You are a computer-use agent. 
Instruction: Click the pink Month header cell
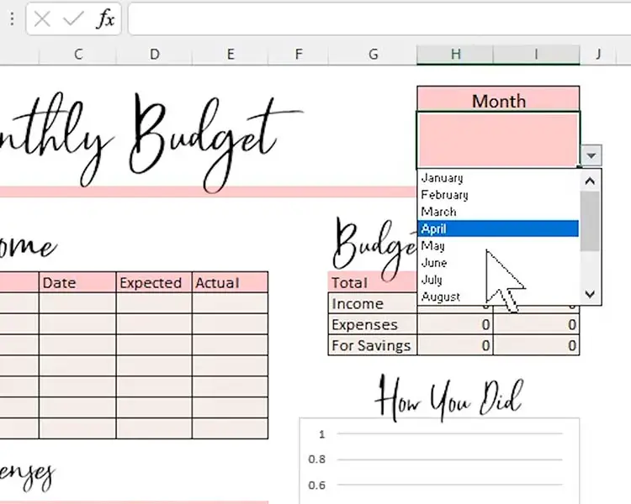(x=498, y=99)
